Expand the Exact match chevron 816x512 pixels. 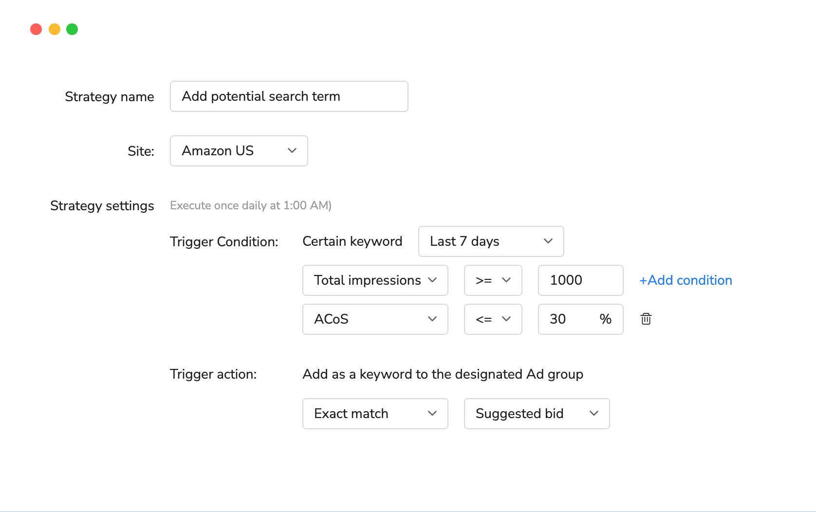click(432, 413)
